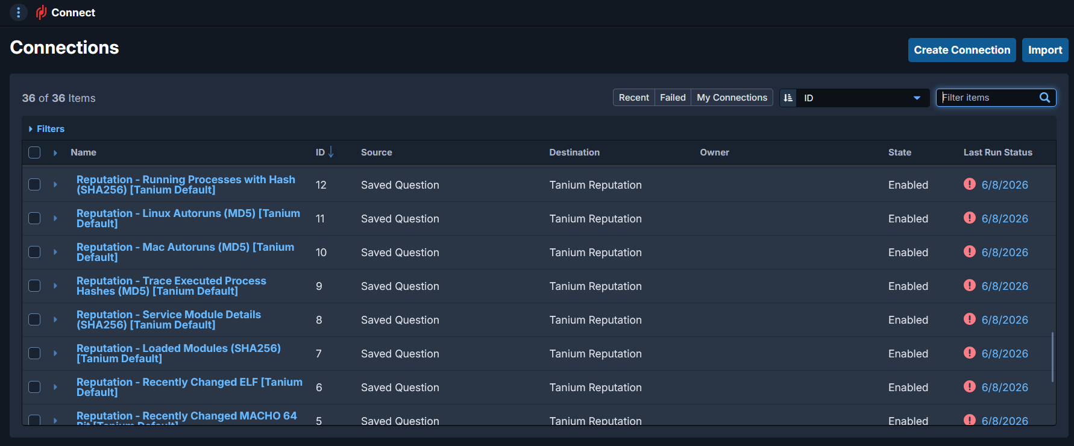Click the red error icon for connection 9
The height and width of the screenshot is (446, 1074).
click(969, 285)
